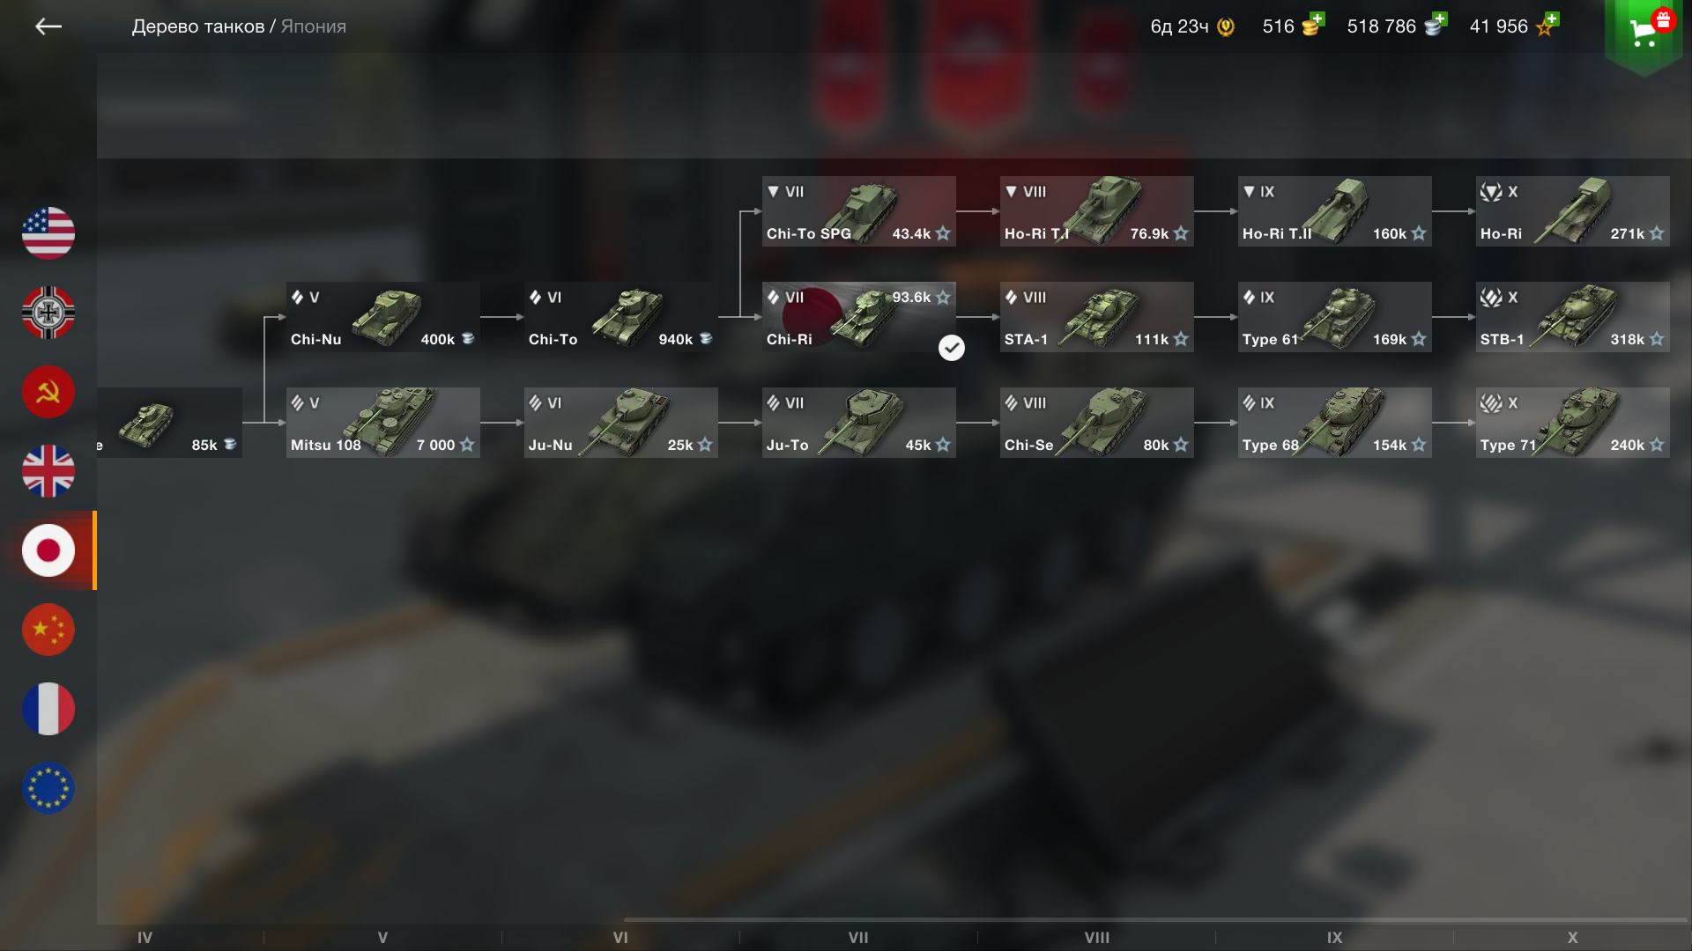Select the UK nation flag
The image size is (1692, 951).
(x=48, y=471)
